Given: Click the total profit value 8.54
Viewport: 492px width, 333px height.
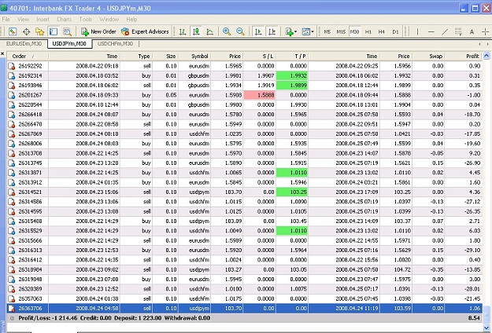Looking at the screenshot, I should [x=474, y=318].
